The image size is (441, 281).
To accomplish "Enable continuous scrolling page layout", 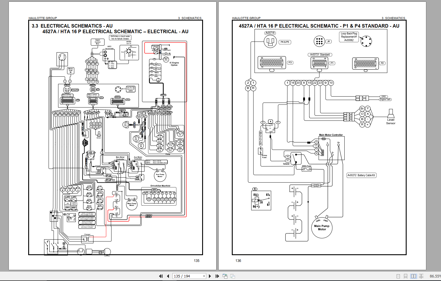I will point(405,276).
